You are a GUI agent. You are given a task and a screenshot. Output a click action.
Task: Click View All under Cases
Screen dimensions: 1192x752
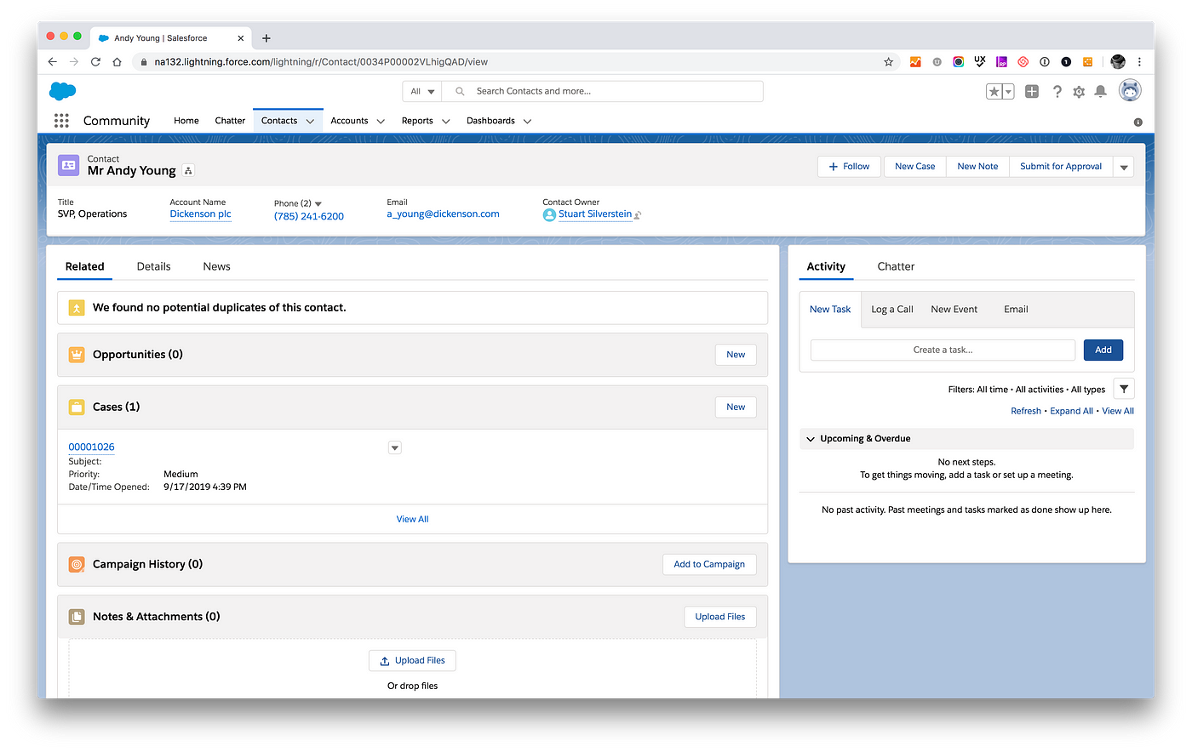coord(412,520)
